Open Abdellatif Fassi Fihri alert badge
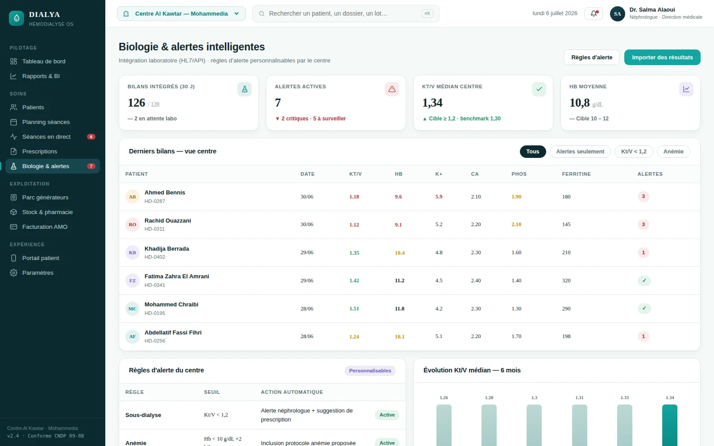Screen dimensions: 714x446 [643, 336]
